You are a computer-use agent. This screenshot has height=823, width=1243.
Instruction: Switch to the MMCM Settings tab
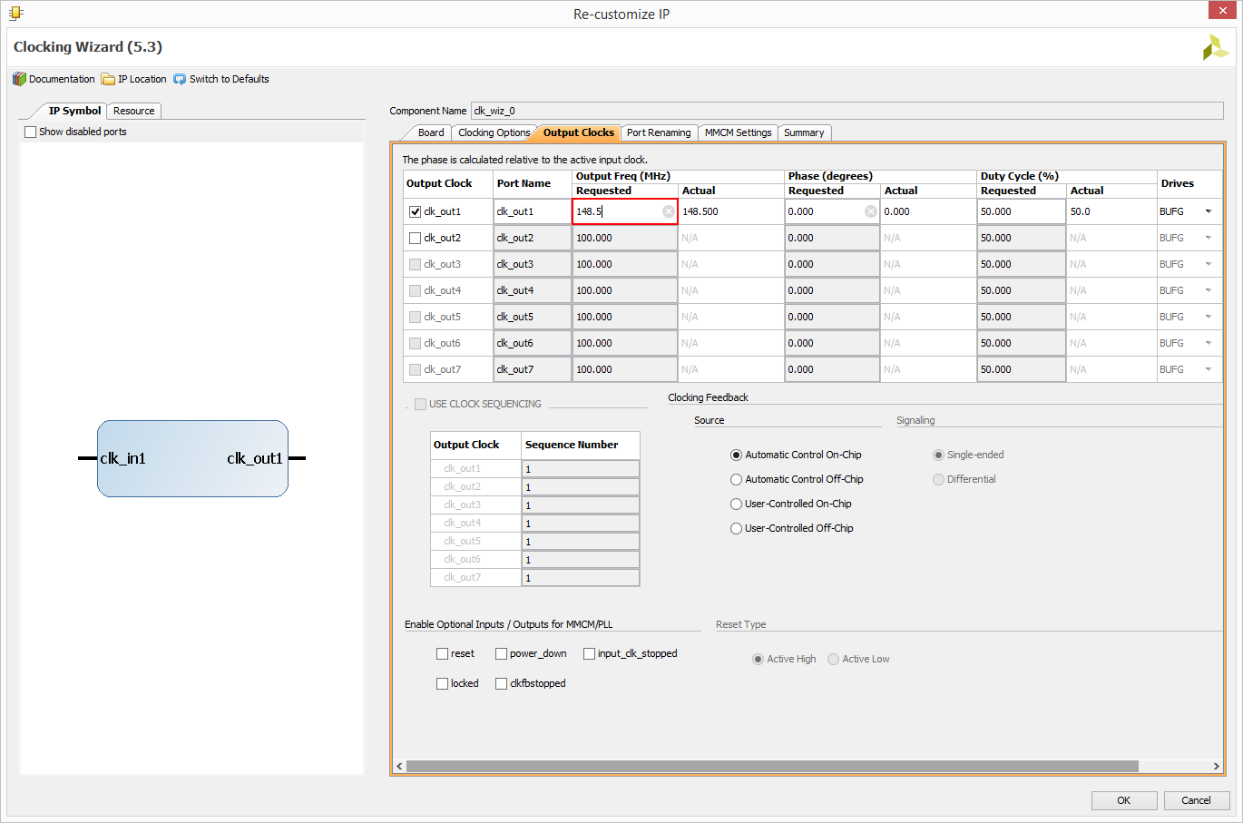pyautogui.click(x=738, y=132)
